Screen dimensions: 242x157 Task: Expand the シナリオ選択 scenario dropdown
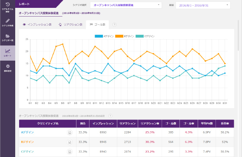(126, 5)
